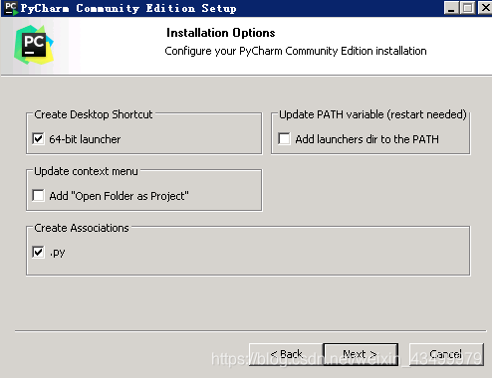Close the setup window with X
Image resolution: width=492 pixels, height=378 pixels.
click(485, 8)
